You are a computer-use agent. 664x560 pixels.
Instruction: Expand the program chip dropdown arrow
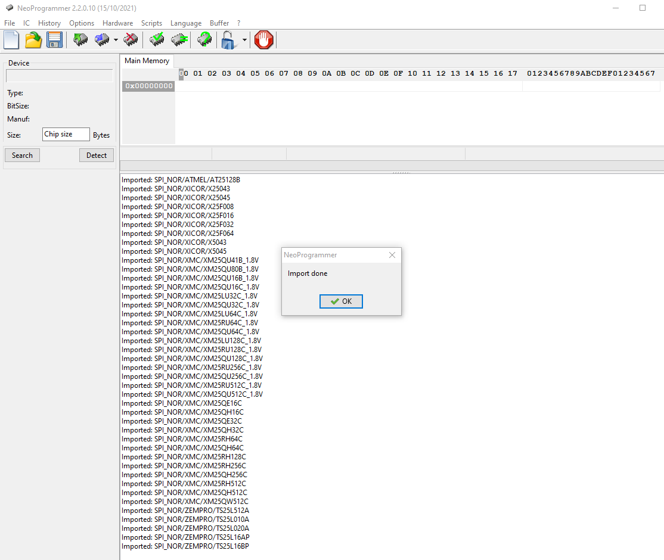pos(116,40)
